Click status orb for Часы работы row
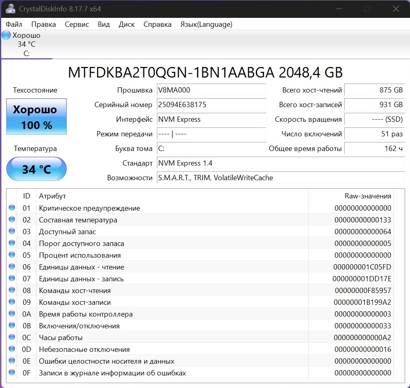Screen dimensions: 410x388 (x=12, y=337)
